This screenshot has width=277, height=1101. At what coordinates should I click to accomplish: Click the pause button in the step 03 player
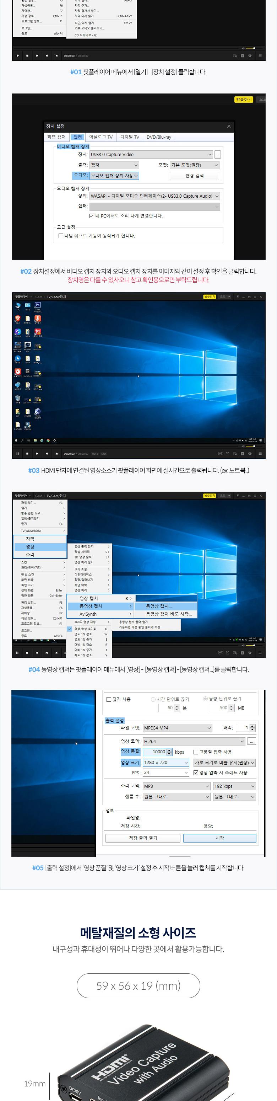click(x=17, y=454)
